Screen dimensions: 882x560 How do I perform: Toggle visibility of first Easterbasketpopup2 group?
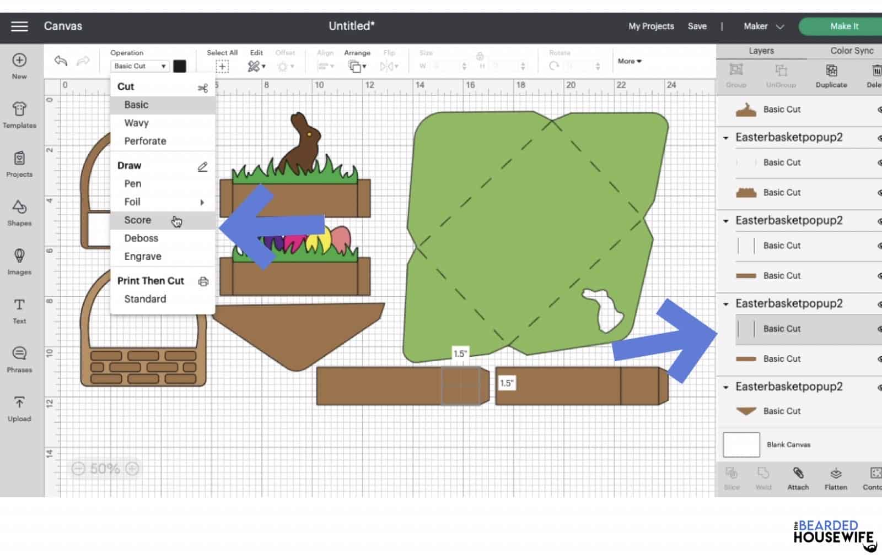click(879, 138)
